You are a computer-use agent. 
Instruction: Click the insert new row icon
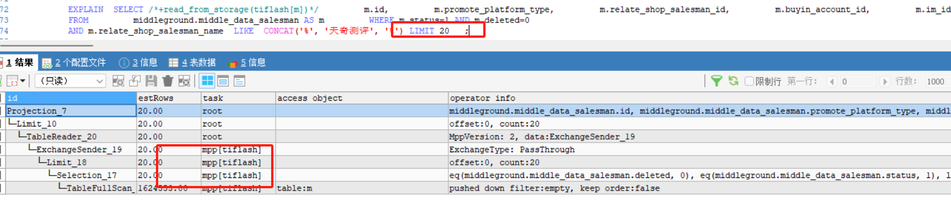(x=118, y=81)
